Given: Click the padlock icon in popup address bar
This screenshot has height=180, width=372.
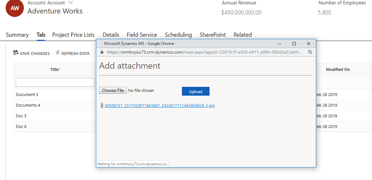Looking at the screenshot, I should click(x=102, y=52).
